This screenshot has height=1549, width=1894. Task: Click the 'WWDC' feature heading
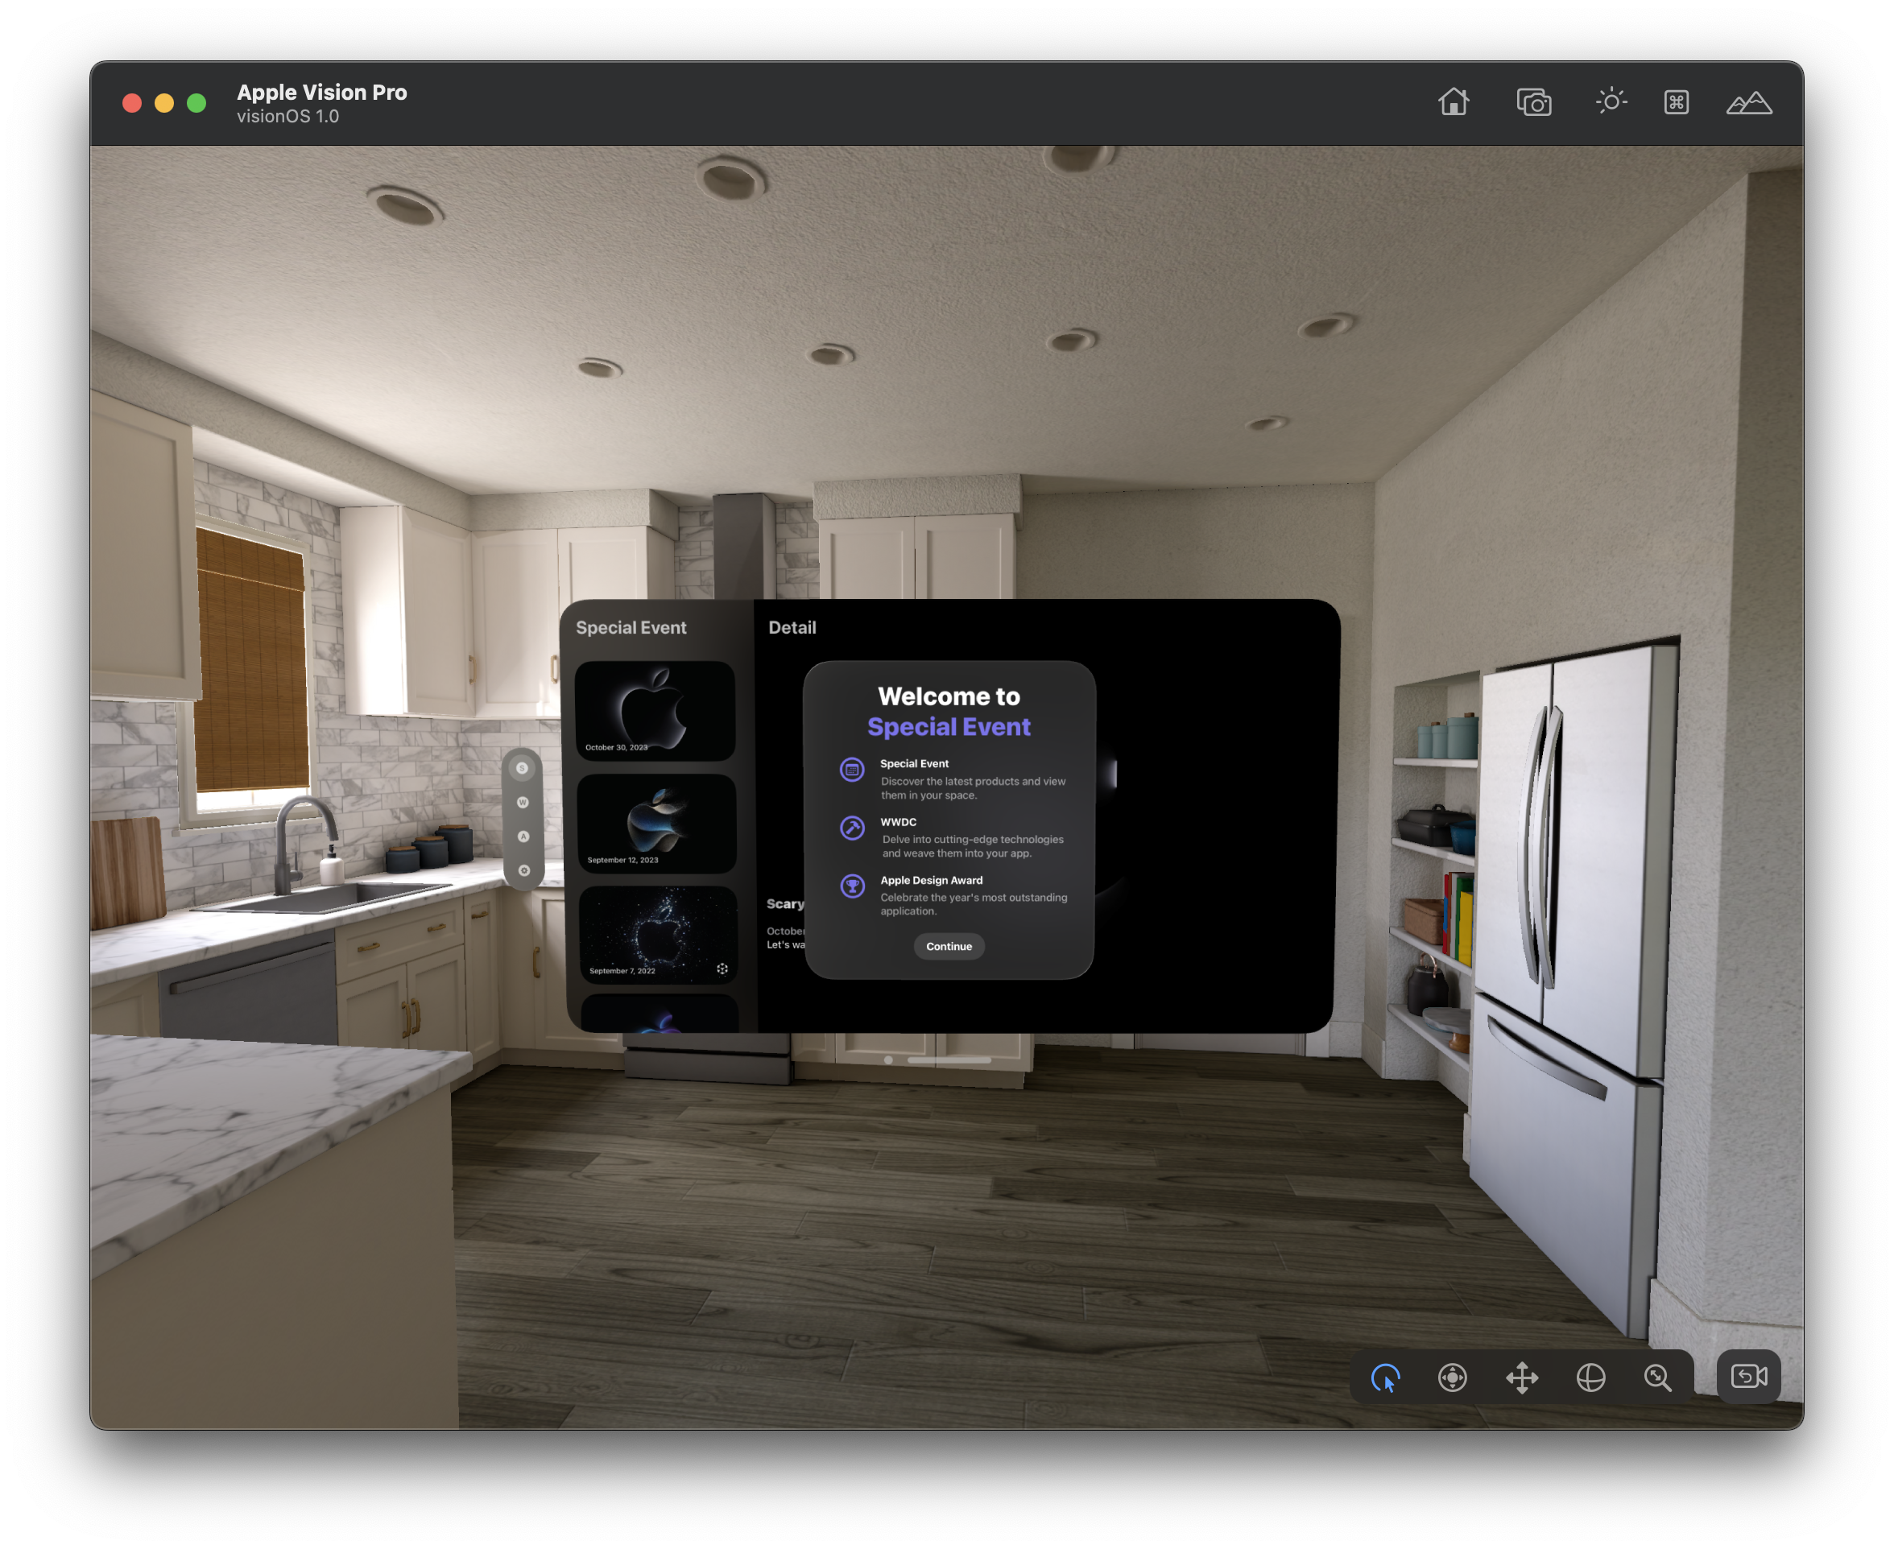pyautogui.click(x=898, y=822)
